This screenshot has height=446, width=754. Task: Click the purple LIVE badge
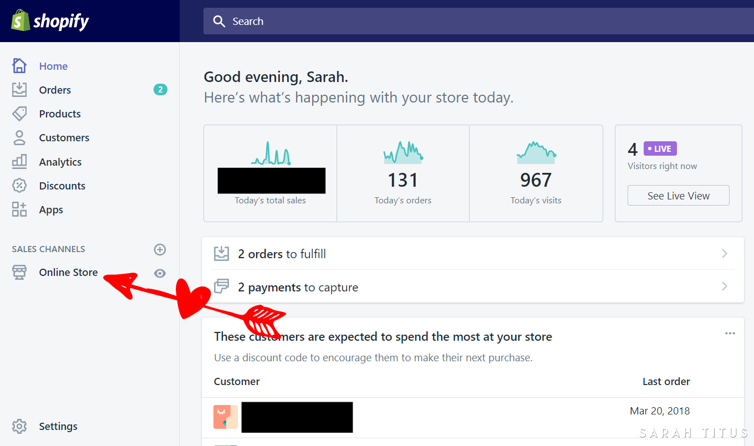(x=660, y=148)
